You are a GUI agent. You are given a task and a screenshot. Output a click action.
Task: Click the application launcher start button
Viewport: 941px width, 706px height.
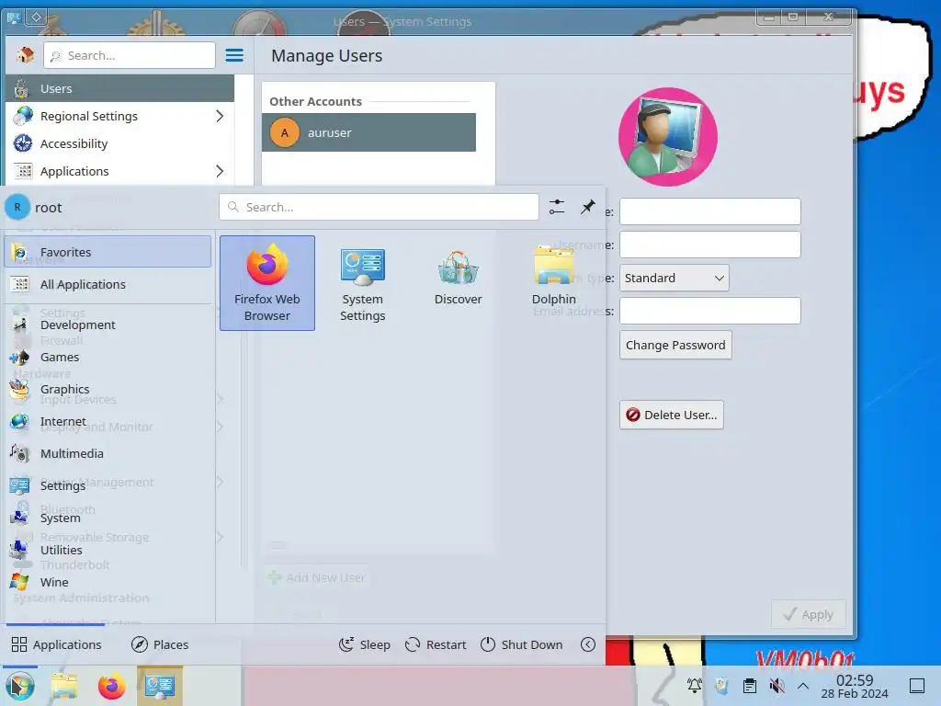(x=20, y=686)
